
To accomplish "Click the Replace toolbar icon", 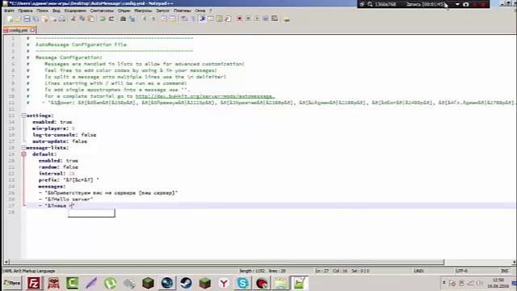I will point(132,19).
